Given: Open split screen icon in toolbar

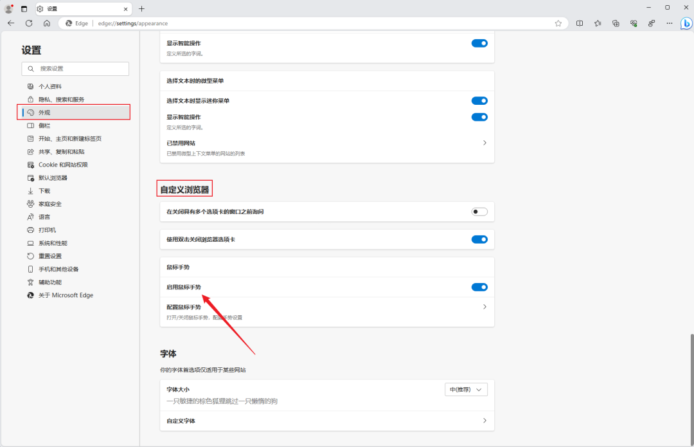Looking at the screenshot, I should (580, 24).
